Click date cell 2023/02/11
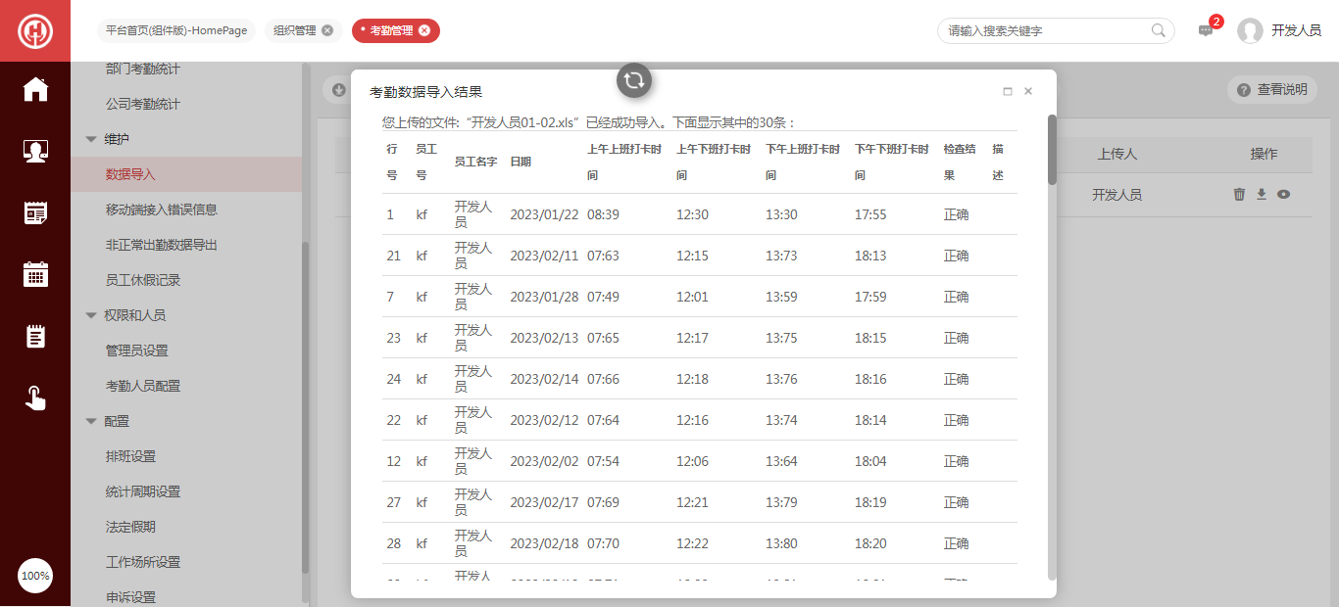Image resolution: width=1339 pixels, height=607 pixels. pyautogui.click(x=545, y=256)
